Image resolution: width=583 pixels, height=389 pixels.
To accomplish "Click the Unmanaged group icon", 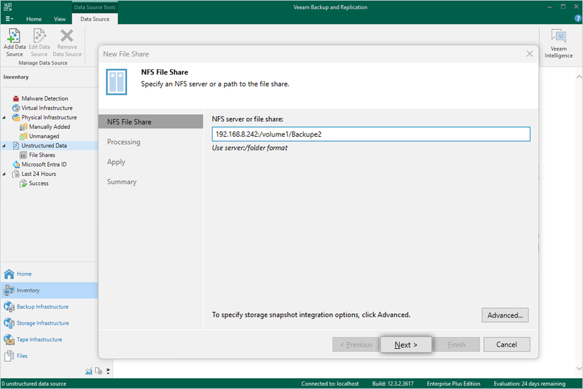I will point(23,136).
